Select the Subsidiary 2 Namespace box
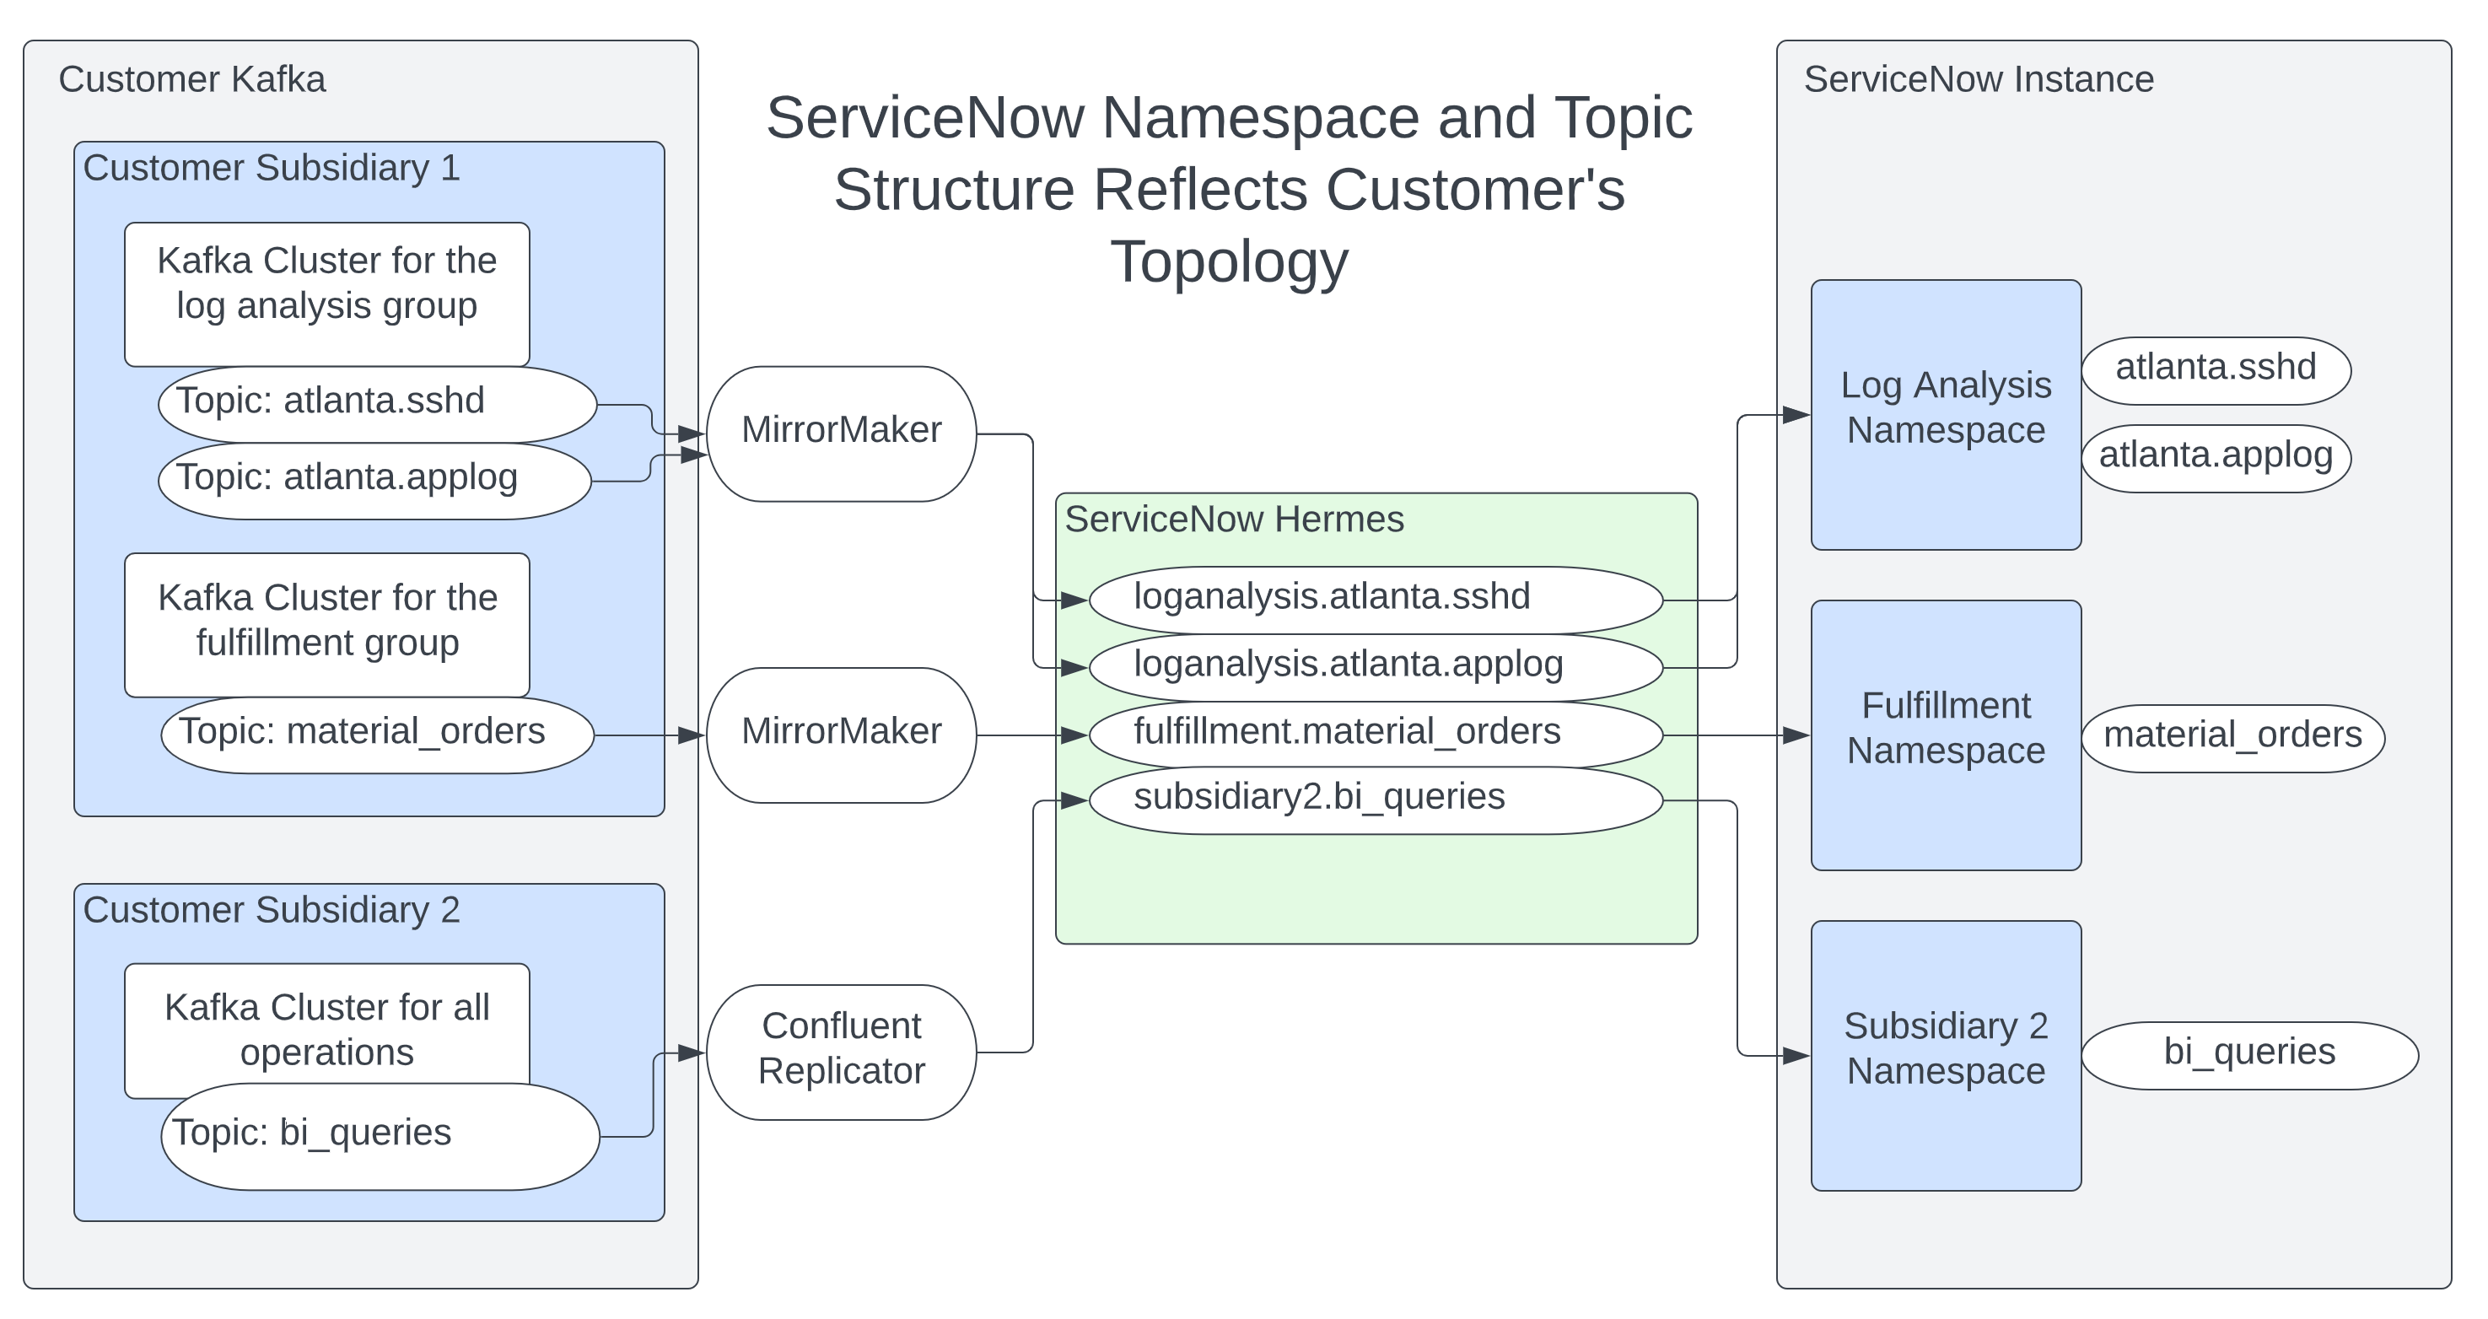The height and width of the screenshot is (1319, 2488). [x=1947, y=1055]
